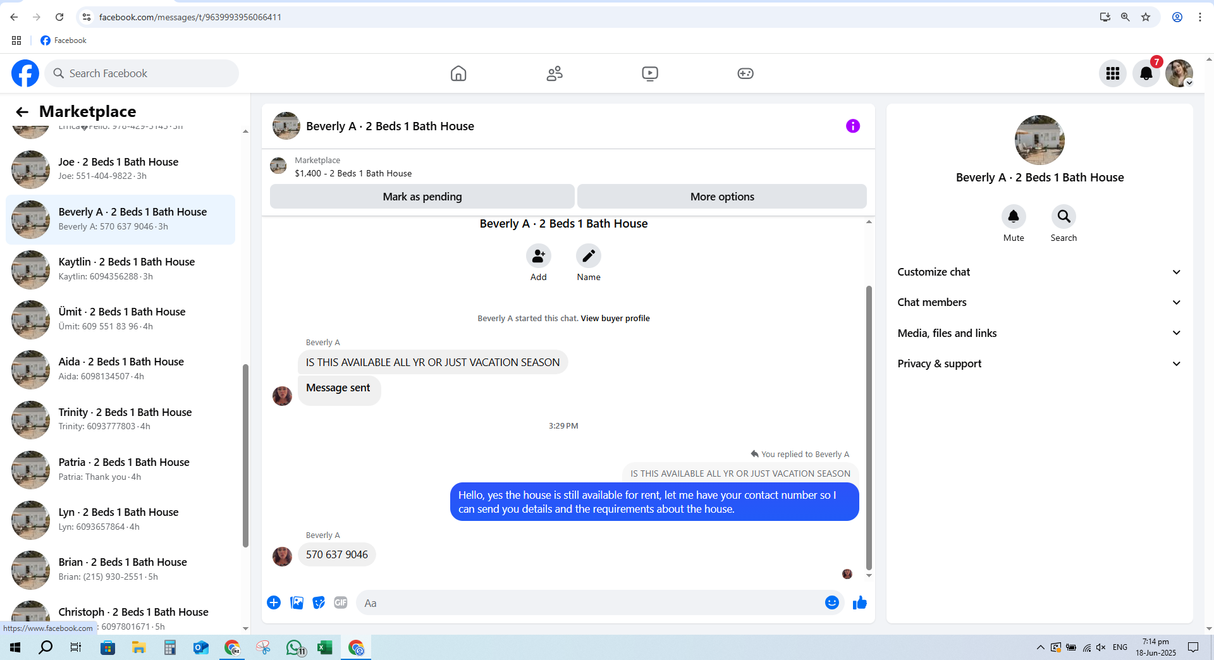
Task: Open the ENG language indicator
Action: point(1120,647)
